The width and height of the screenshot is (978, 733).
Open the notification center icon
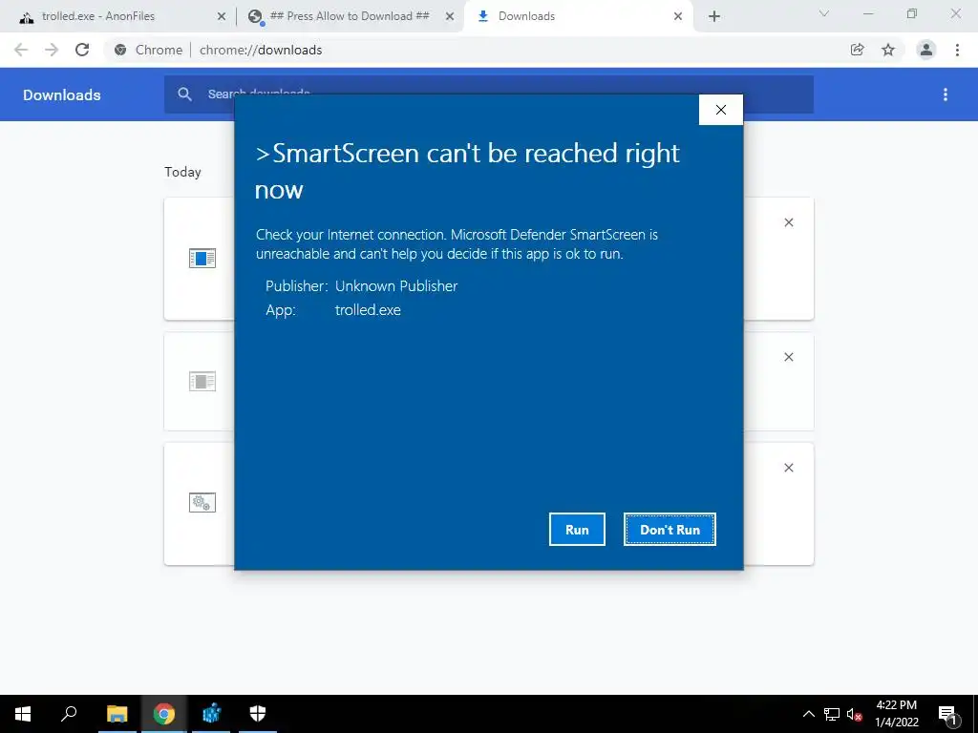pyautogui.click(x=948, y=714)
